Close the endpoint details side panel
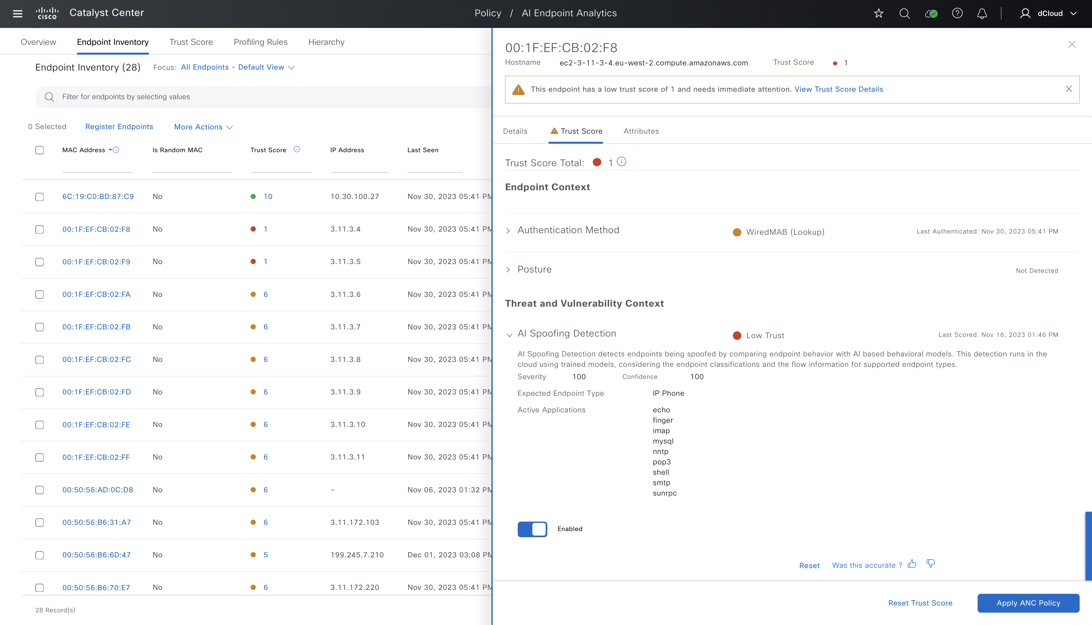 [x=1072, y=45]
